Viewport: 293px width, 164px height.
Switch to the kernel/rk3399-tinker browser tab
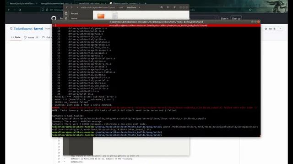tap(91, 3)
